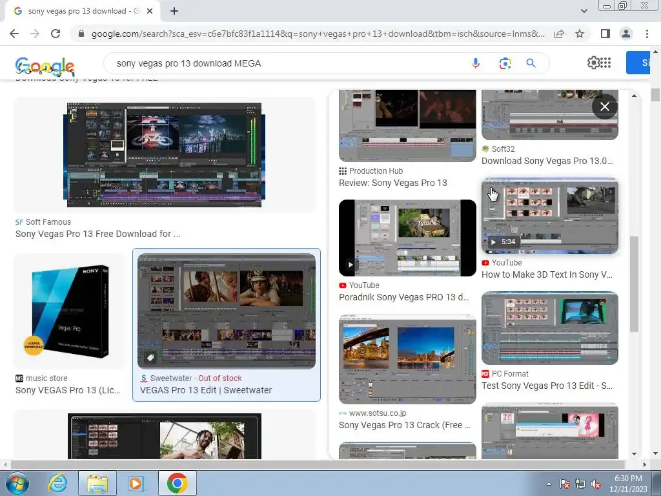
Task: Click the 5:34 video duration badge
Action: click(502, 242)
